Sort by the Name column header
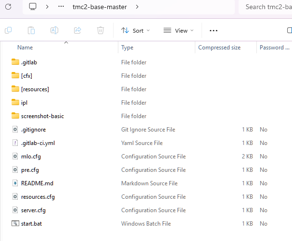This screenshot has height=241, width=292. point(25,48)
